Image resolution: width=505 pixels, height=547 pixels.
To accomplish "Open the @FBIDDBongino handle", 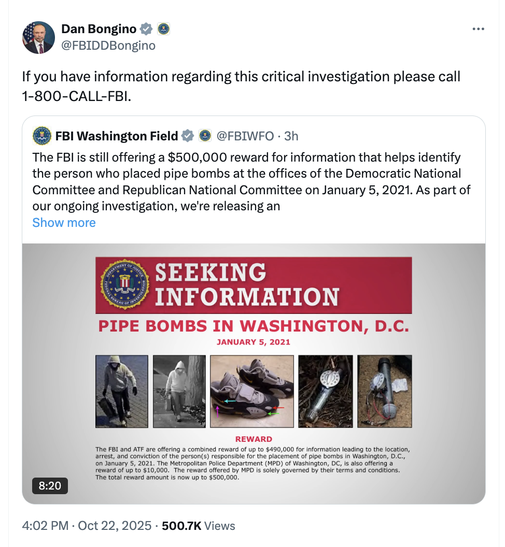I will (108, 46).
